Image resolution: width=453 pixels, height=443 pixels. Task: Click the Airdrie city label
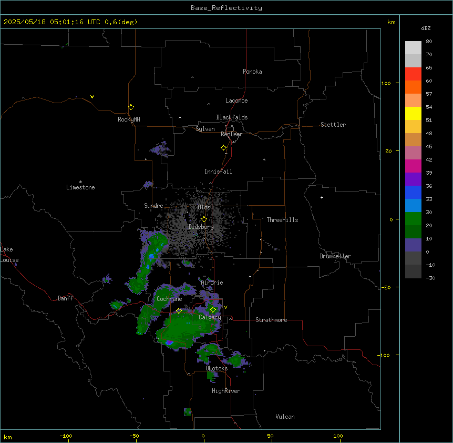212,283
